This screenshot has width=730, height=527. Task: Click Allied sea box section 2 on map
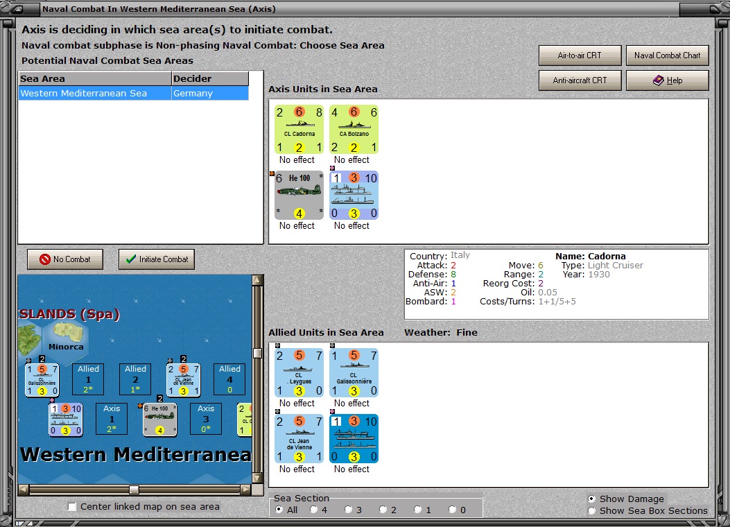pyautogui.click(x=135, y=379)
